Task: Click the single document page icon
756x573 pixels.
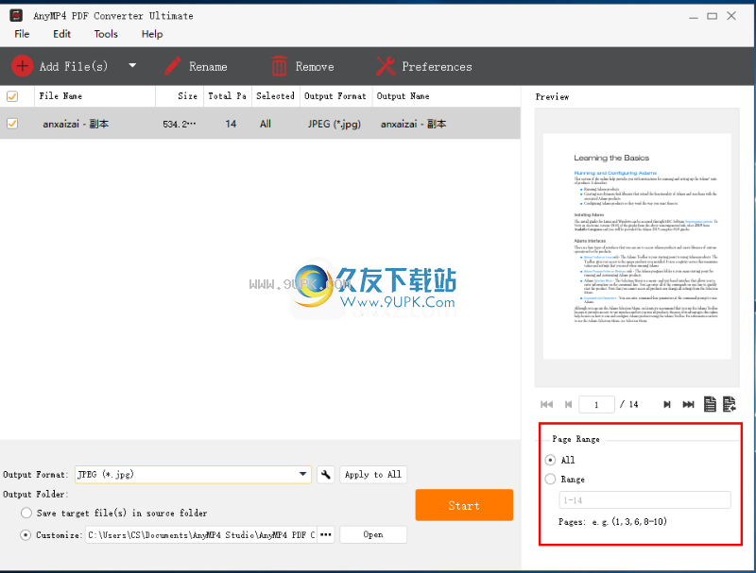Action: (x=710, y=404)
